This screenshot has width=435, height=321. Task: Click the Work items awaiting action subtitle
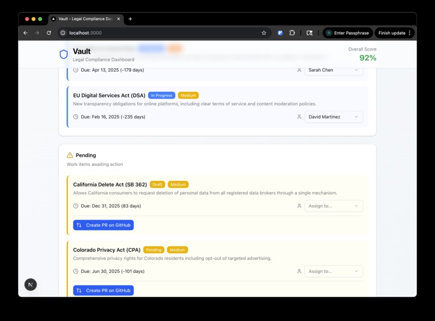pyautogui.click(x=95, y=164)
